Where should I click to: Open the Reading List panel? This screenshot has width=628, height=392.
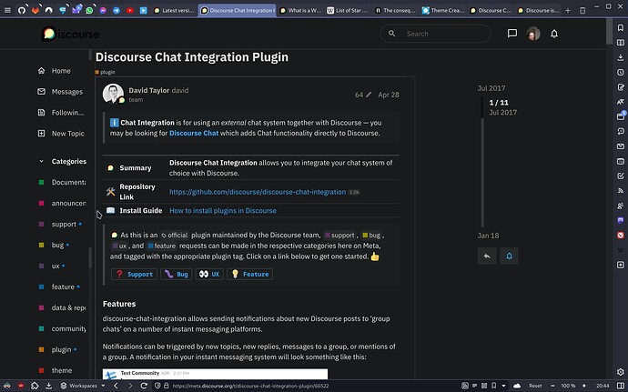[621, 43]
